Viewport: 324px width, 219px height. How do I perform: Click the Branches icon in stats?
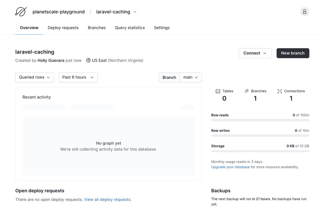(x=247, y=91)
